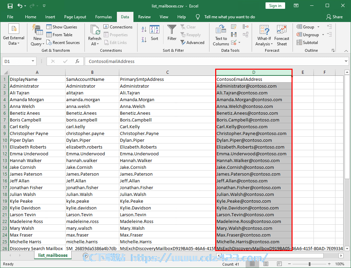Share the workbook using Share button
The width and height of the screenshot is (351, 268).
click(334, 17)
